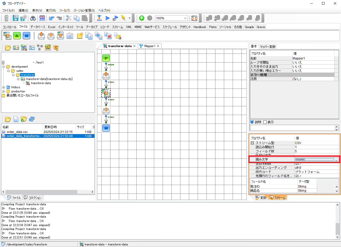Close the Mapper1 editor tab
The image size is (341, 247).
158,46
